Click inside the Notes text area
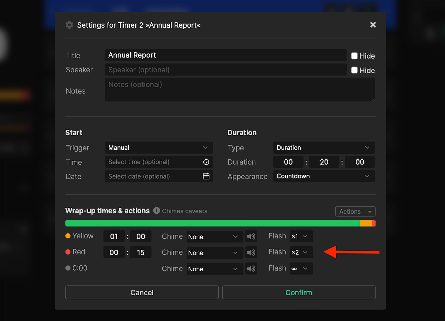Screen dimensions: 445x321 click(x=240, y=89)
